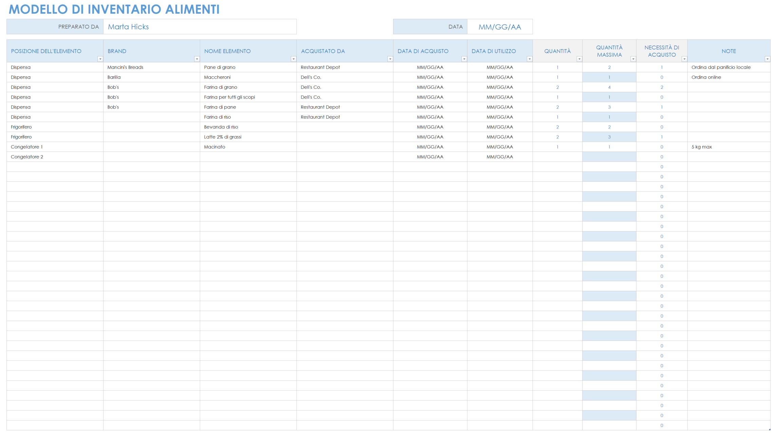
Task: Select the Ordina dal panificio locale note
Action: pyautogui.click(x=729, y=67)
